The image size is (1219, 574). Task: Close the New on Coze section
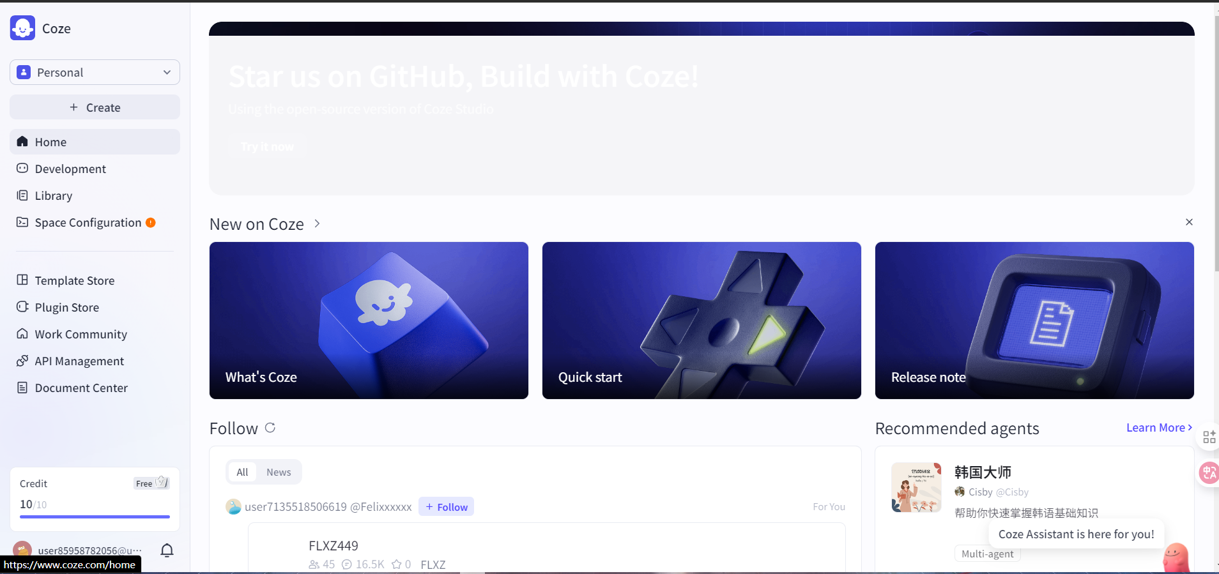[x=1189, y=222]
